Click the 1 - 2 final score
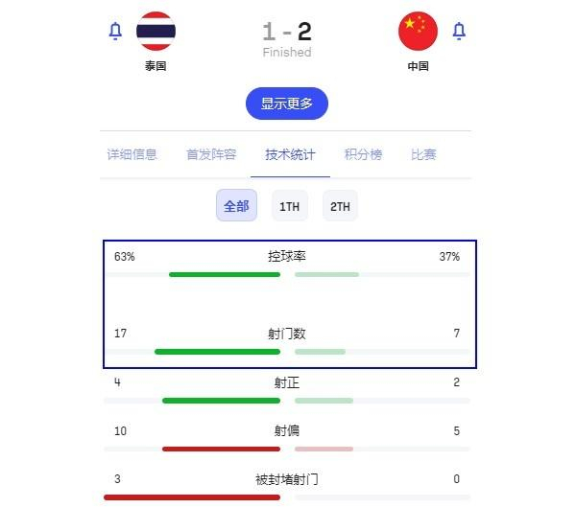Viewport: 576px width, 508px height. click(x=287, y=32)
